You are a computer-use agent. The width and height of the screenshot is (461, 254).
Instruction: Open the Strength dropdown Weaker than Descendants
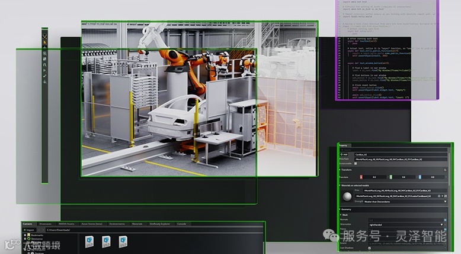[405, 201]
